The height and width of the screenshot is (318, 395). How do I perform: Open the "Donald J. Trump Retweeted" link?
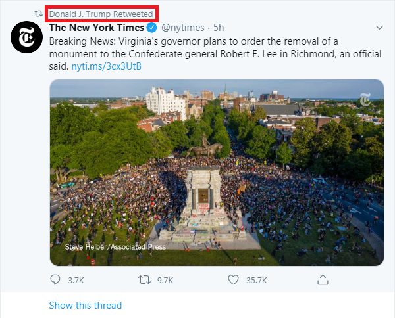pos(101,14)
